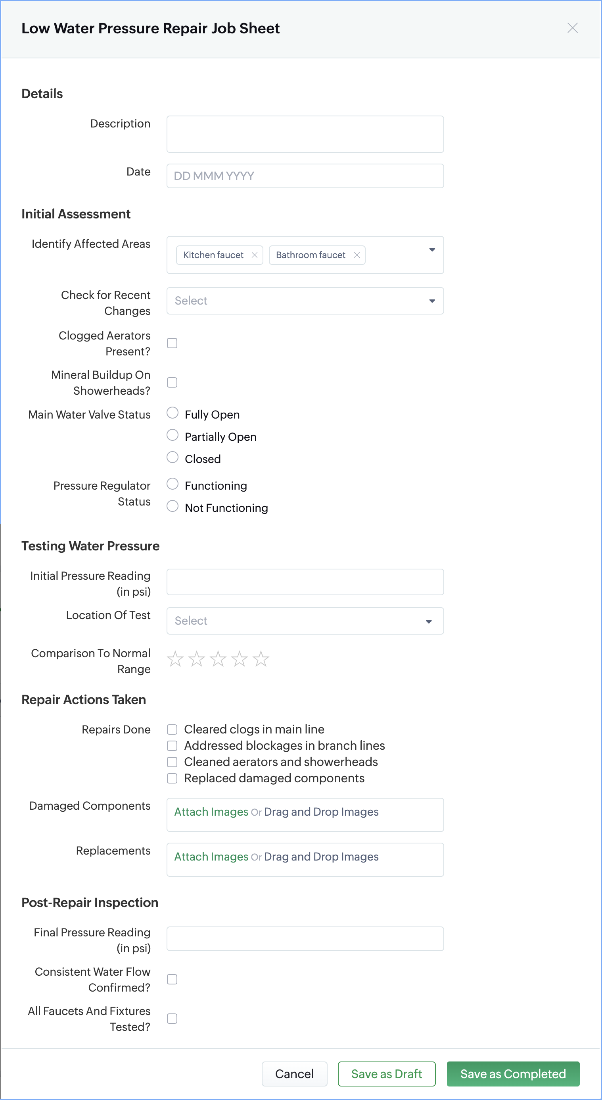Give five stars for normal range comparison
Image resolution: width=602 pixels, height=1100 pixels.
pos(261,659)
